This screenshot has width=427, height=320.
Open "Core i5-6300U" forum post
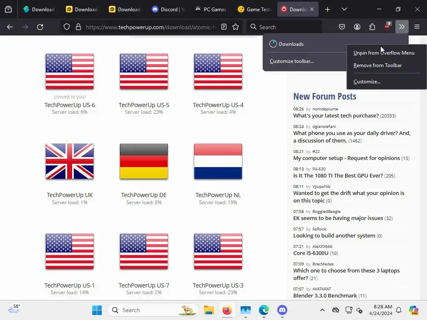[x=311, y=253]
